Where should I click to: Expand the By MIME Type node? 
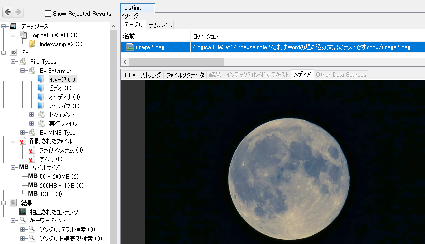pos(22,132)
